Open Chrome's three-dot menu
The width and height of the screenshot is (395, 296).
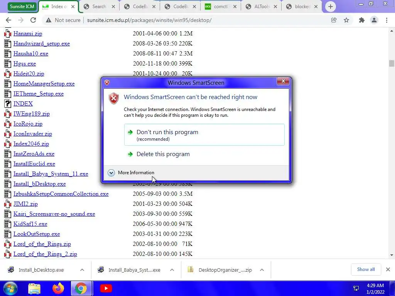coord(387,20)
